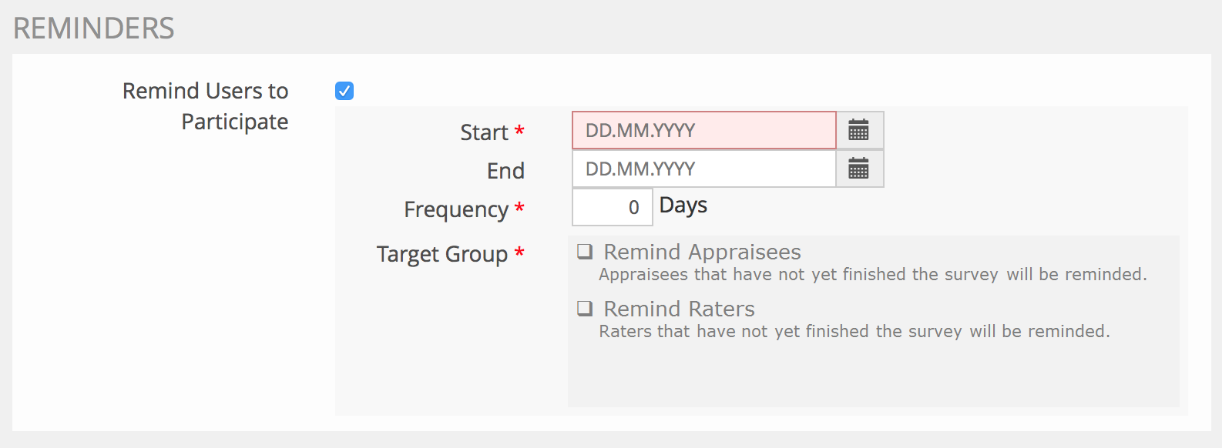Click the Appraisees reminder description text
1222x448 pixels.
pyautogui.click(x=872, y=275)
